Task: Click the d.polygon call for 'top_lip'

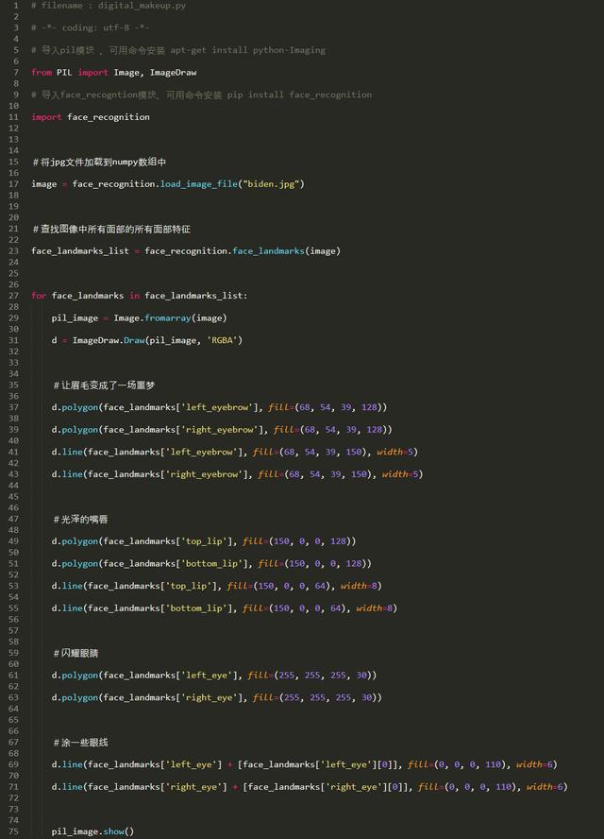Action: click(x=204, y=541)
